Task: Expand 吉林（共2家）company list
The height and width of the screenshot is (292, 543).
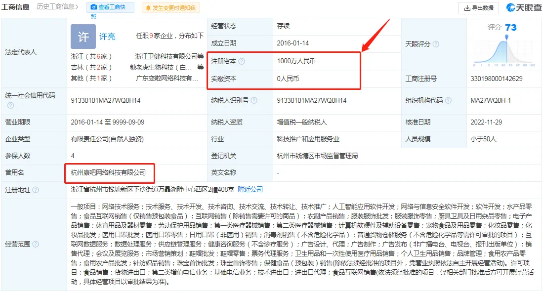Action: [x=91, y=67]
